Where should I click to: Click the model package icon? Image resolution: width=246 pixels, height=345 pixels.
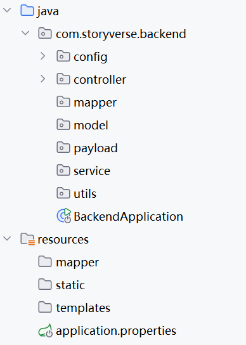[x=63, y=124]
